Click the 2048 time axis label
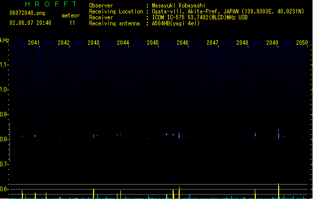This screenshot has height=199, width=313. pyautogui.click(x=242, y=43)
